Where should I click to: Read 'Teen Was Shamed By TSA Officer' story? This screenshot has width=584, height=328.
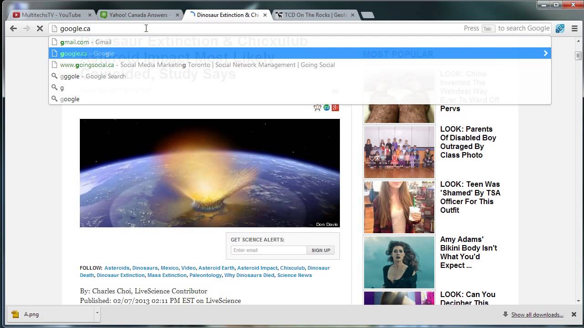pyautogui.click(x=470, y=197)
